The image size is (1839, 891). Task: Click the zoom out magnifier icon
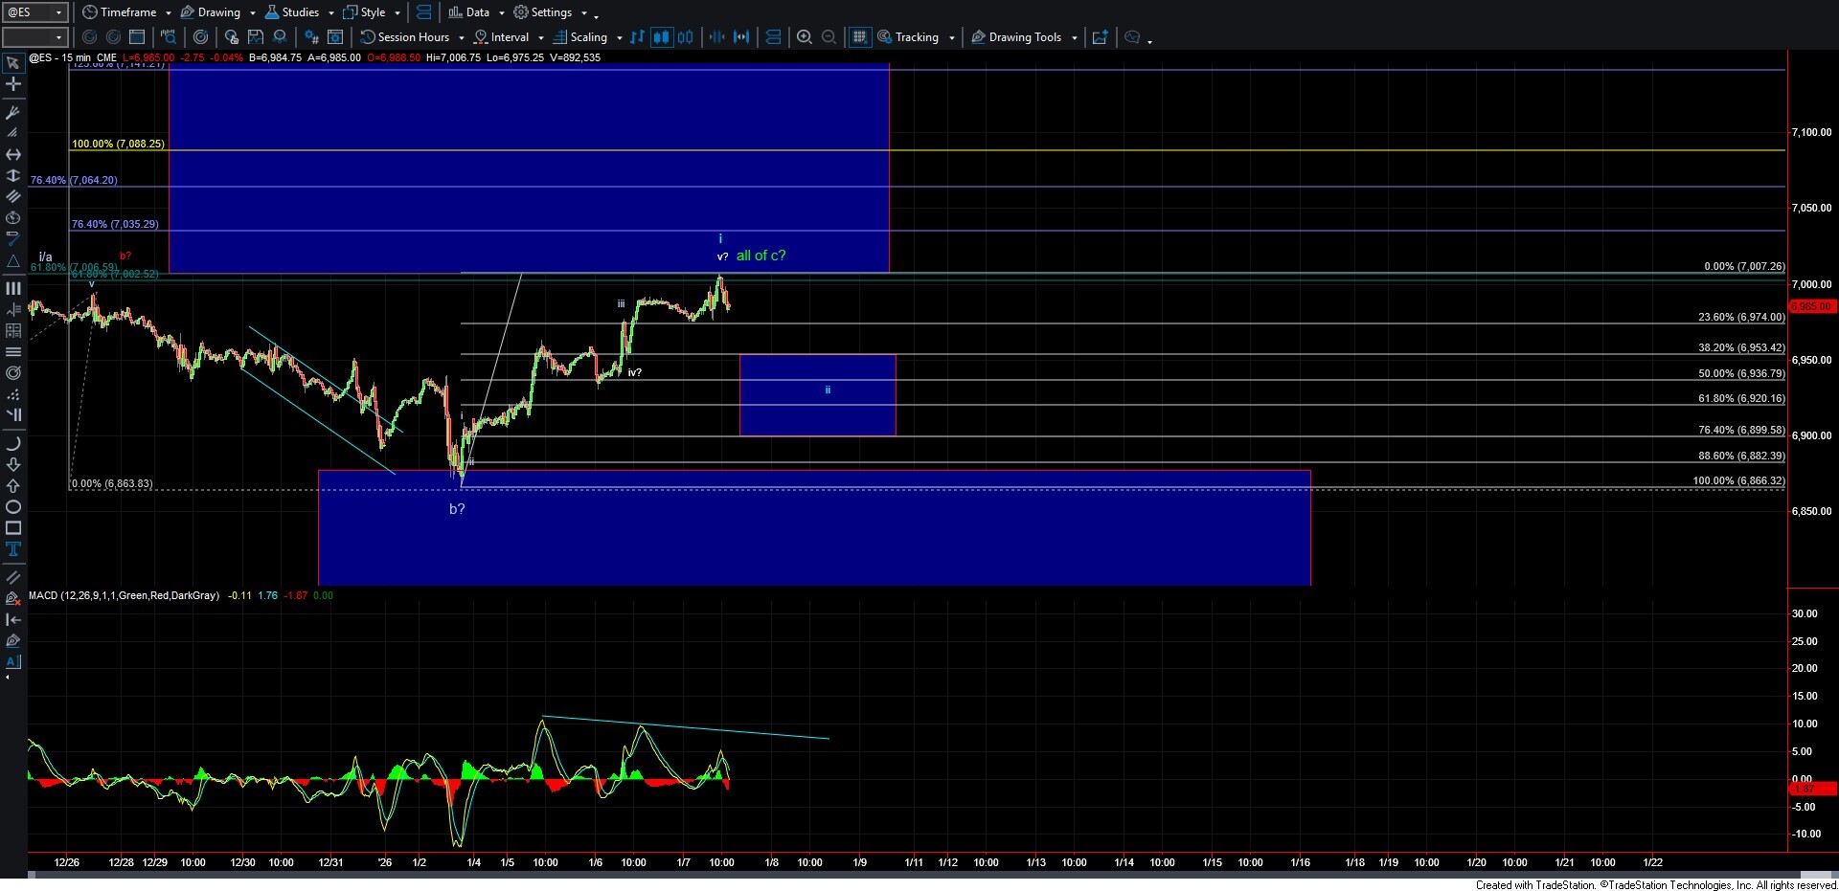(x=829, y=37)
